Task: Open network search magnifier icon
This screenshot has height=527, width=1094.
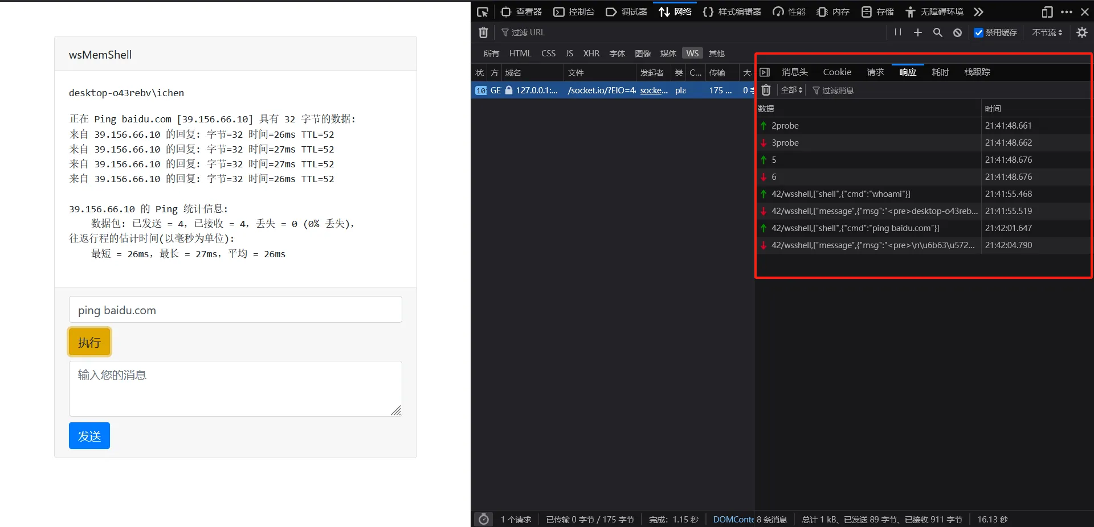Action: coord(938,32)
